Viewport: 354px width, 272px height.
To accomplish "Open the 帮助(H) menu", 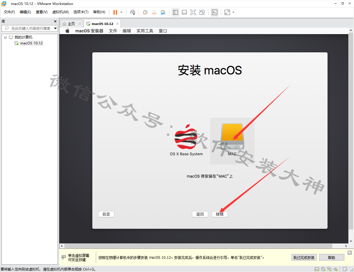I will tap(99, 12).
